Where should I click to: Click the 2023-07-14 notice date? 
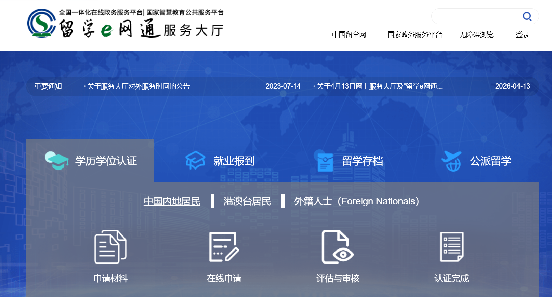(283, 86)
